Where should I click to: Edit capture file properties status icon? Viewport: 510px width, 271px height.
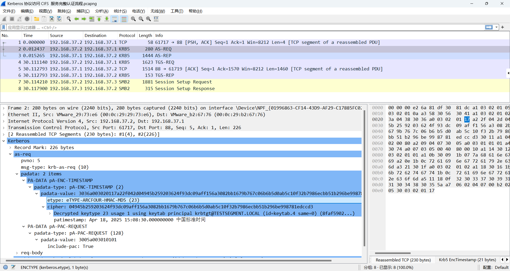point(13,267)
